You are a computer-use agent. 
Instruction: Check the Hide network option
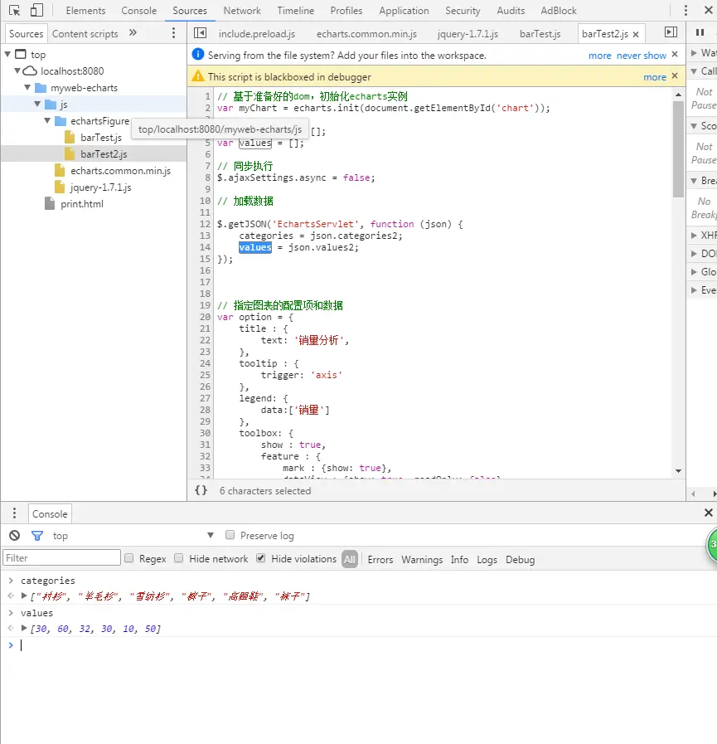[179, 558]
